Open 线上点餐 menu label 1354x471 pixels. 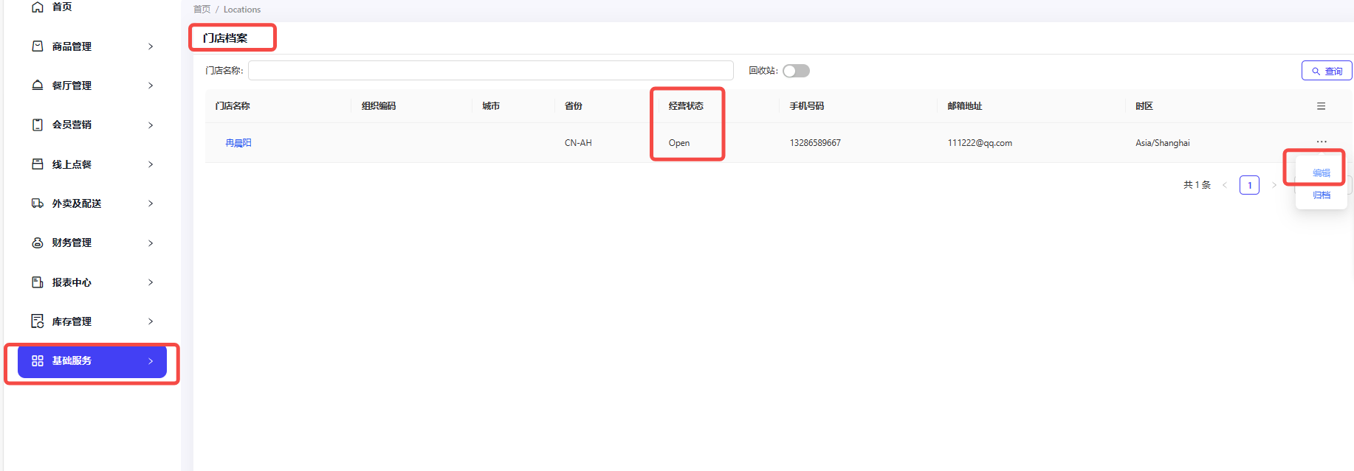(x=72, y=164)
